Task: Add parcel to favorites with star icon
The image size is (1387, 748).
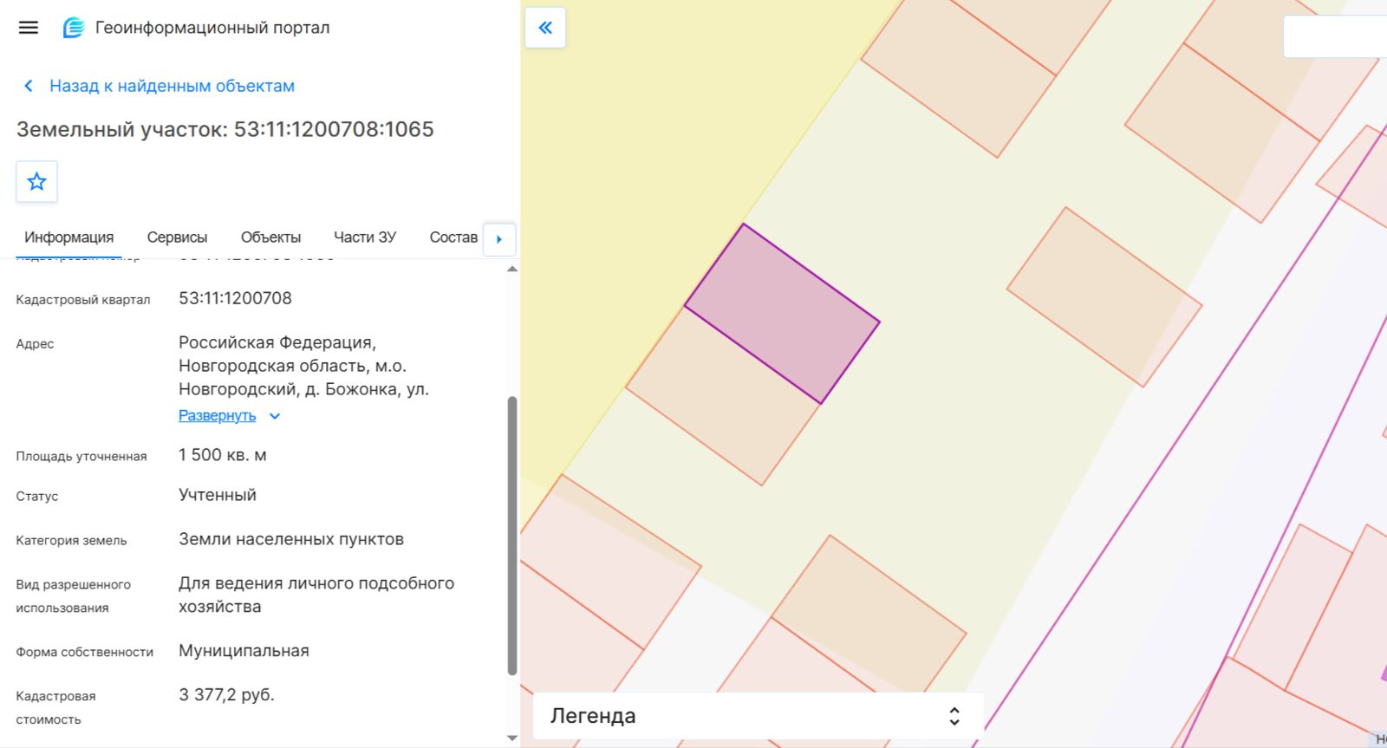Action: (36, 182)
